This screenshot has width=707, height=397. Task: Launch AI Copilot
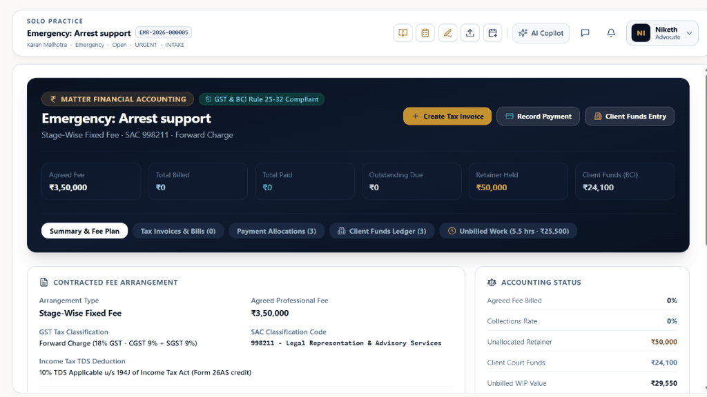coord(541,33)
